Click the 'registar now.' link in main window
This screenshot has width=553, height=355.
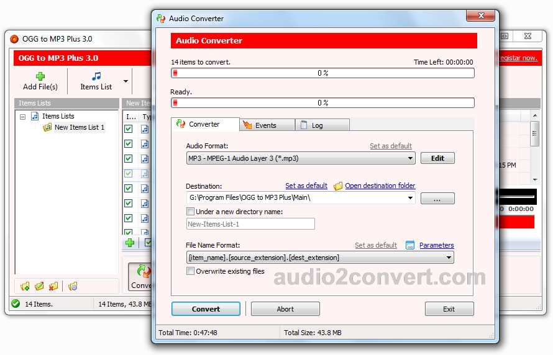[518, 58]
